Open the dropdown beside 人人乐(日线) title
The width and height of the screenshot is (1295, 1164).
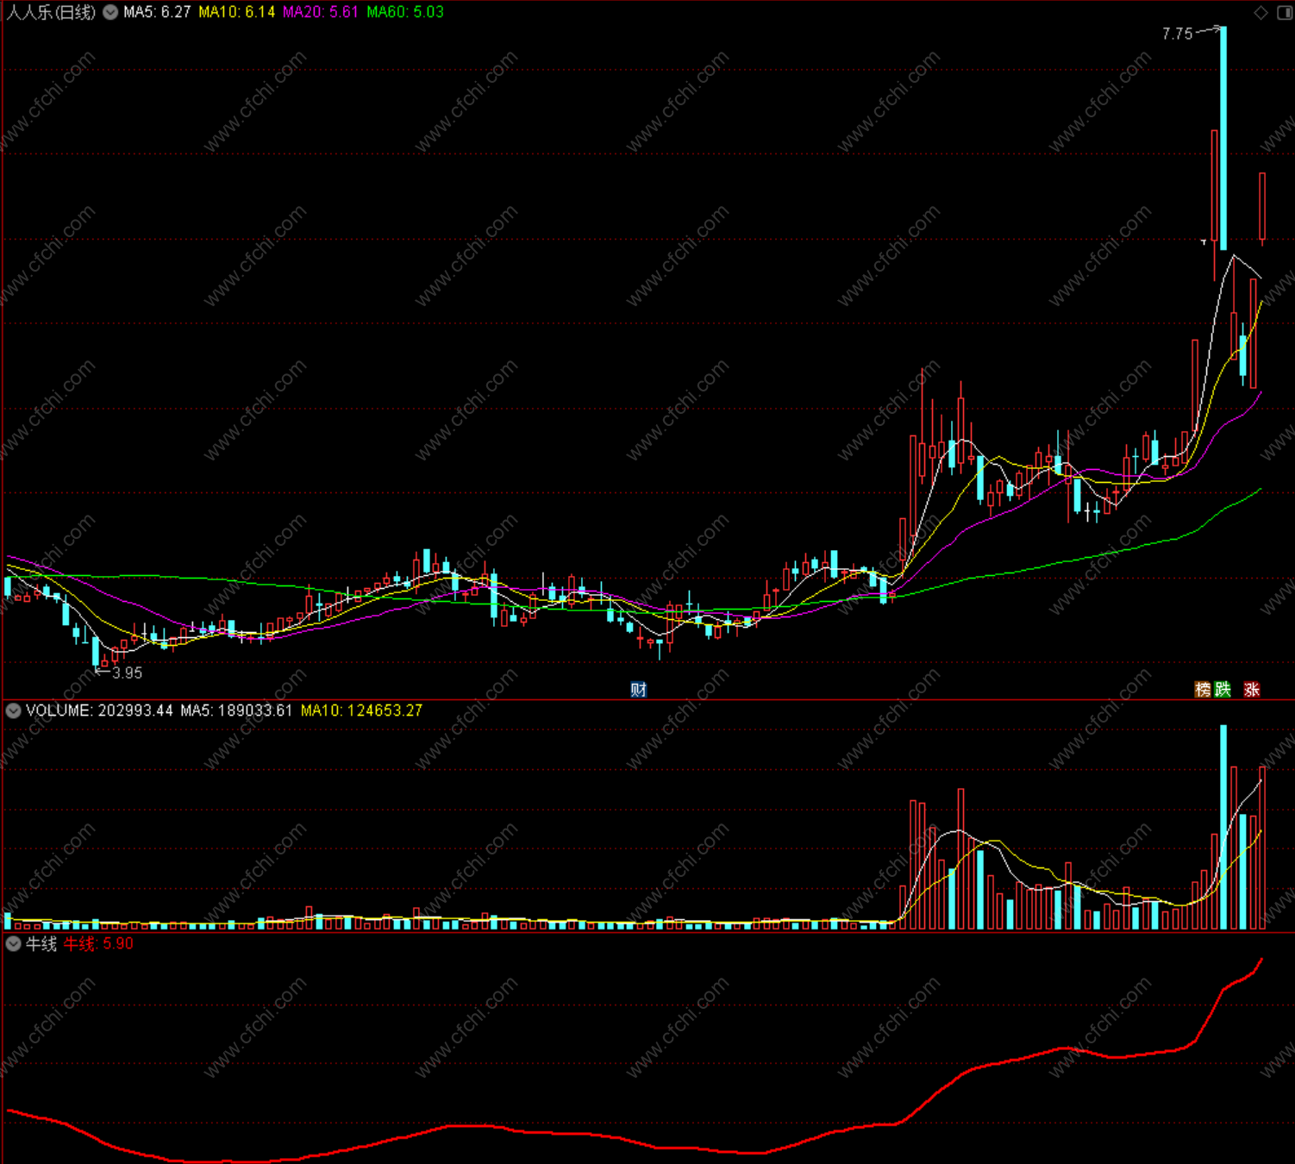[110, 12]
